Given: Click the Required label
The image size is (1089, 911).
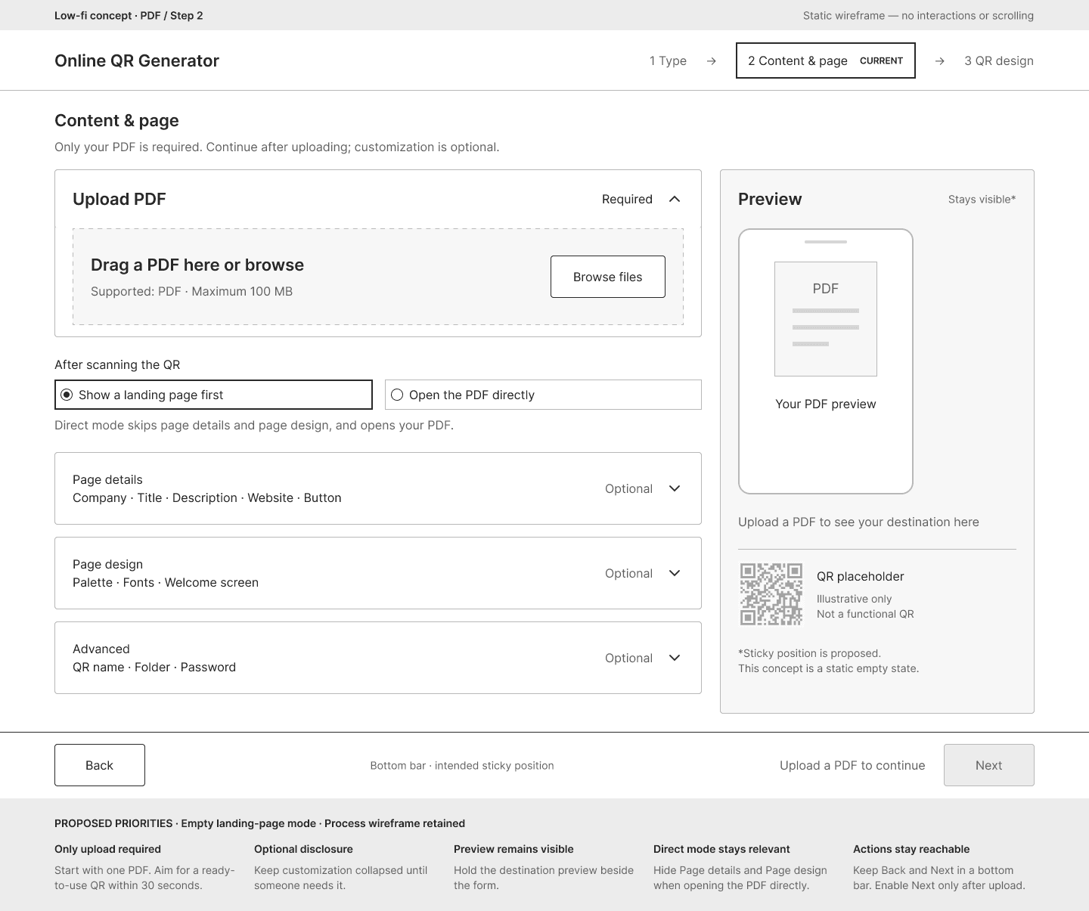Looking at the screenshot, I should (x=627, y=199).
